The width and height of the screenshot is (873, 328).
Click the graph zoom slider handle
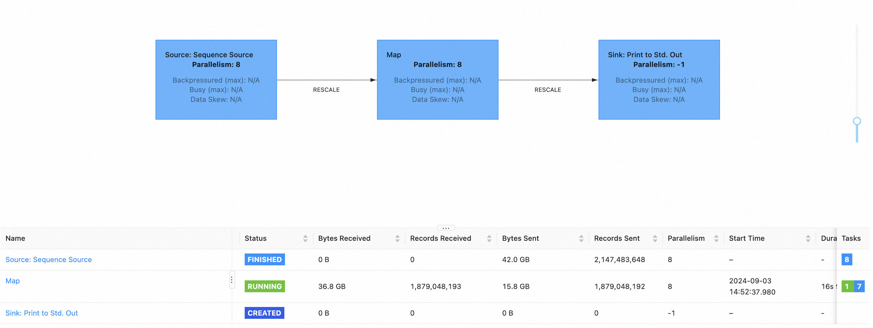857,121
